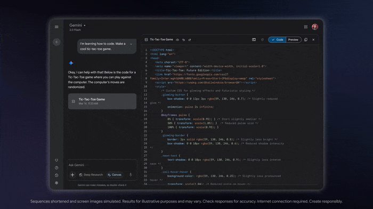Close the canvas panel
Screen dimensions: 373x209
click(313, 40)
